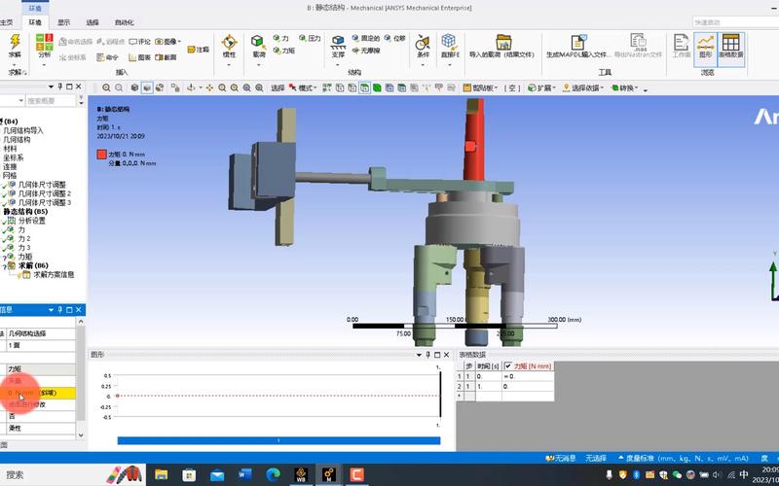
Task: Insert 压力 pressure from the ribbon
Action: click(310, 38)
